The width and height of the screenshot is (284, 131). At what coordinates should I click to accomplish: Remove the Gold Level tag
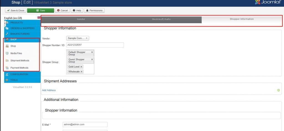(81, 67)
